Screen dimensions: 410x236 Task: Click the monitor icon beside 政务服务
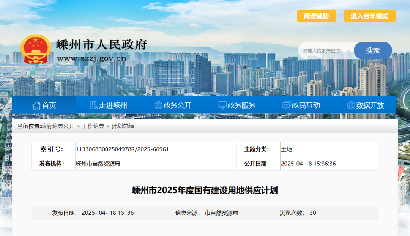coord(222,105)
